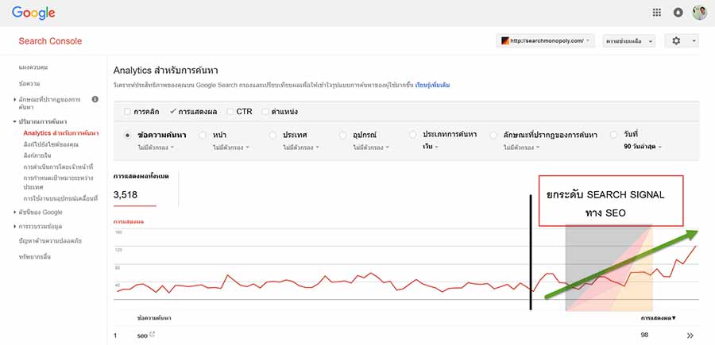Open ทรัพยากรอื่น in the sidebar
The height and width of the screenshot is (345, 715).
pos(35,257)
